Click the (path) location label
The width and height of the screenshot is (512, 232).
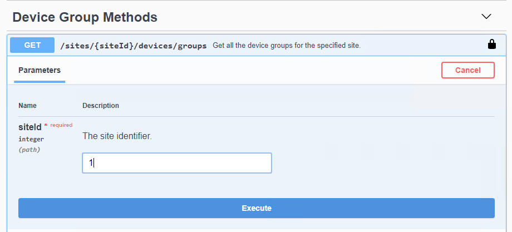pyautogui.click(x=29, y=150)
